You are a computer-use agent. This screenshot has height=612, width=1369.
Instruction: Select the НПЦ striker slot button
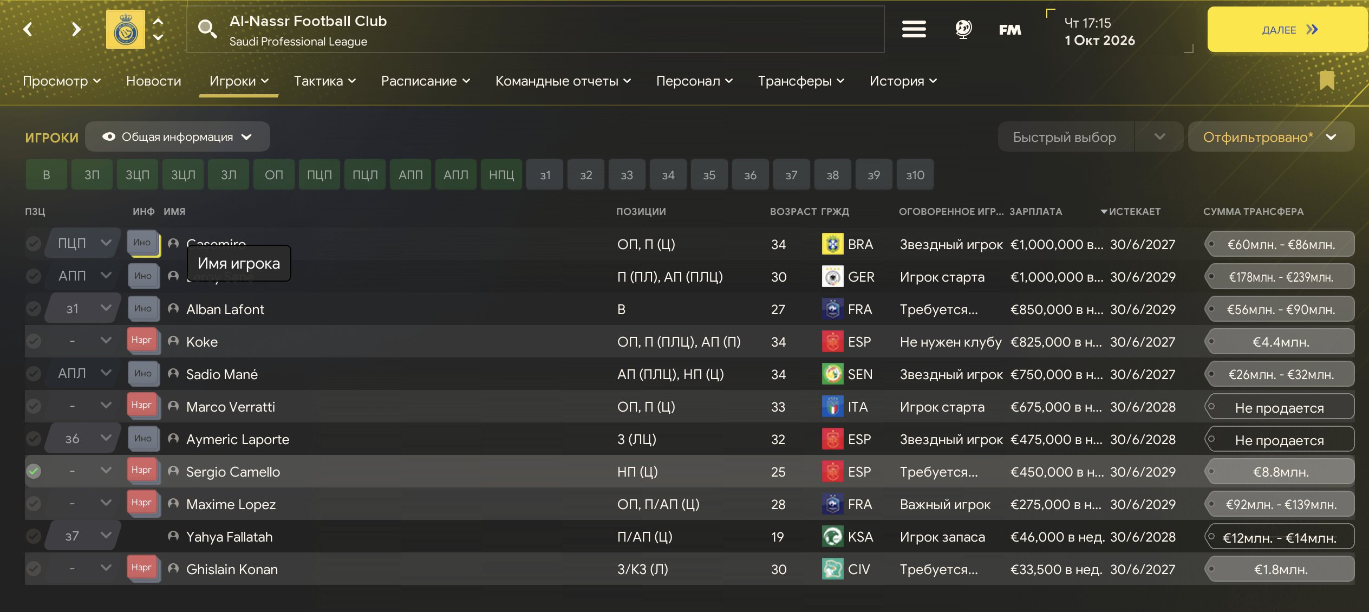coord(501,174)
